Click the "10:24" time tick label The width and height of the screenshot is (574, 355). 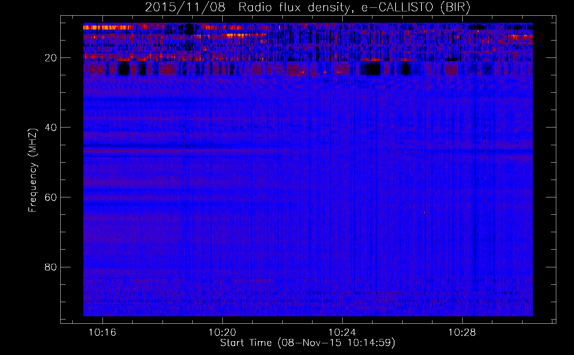click(x=342, y=333)
